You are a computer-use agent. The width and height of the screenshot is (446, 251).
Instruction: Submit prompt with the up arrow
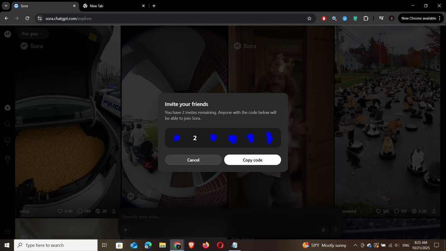tap(336, 230)
